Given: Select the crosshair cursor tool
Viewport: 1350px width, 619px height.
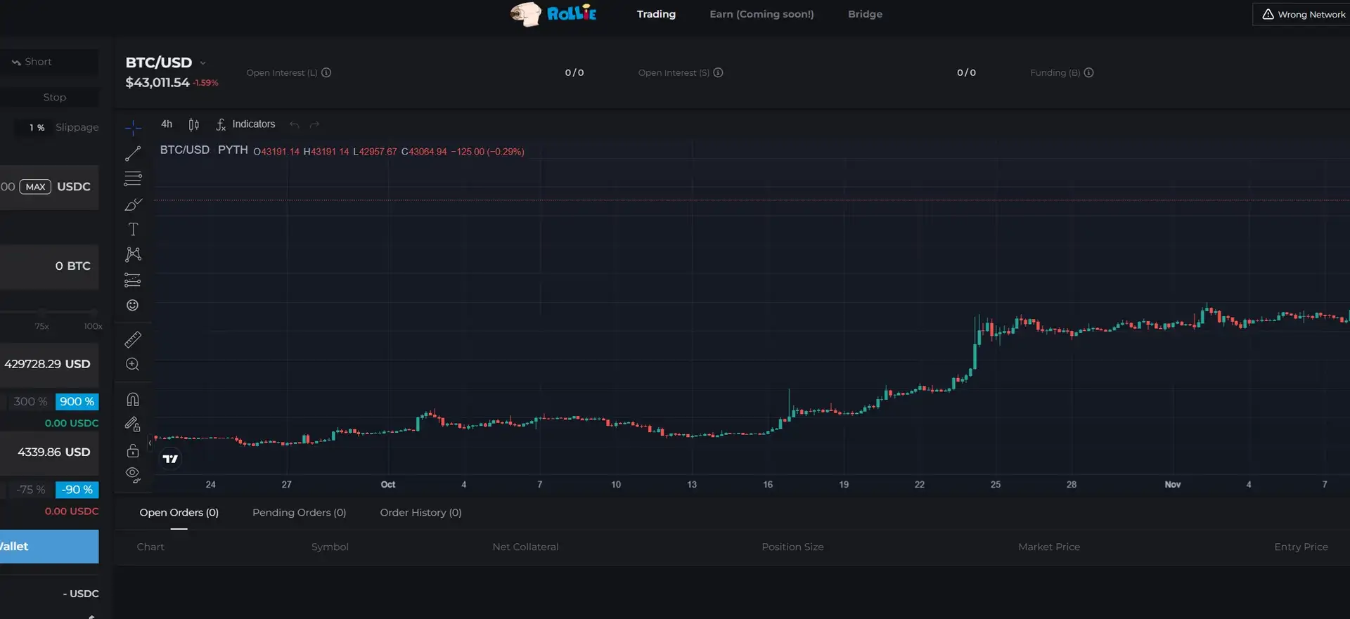Looking at the screenshot, I should (x=133, y=128).
